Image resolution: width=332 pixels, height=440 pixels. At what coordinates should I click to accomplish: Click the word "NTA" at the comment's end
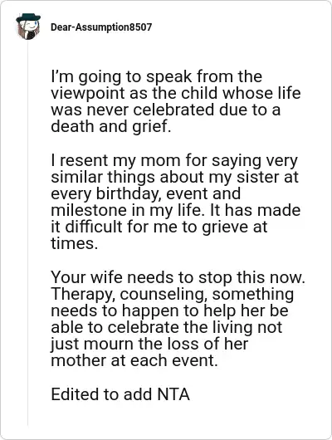173,394
